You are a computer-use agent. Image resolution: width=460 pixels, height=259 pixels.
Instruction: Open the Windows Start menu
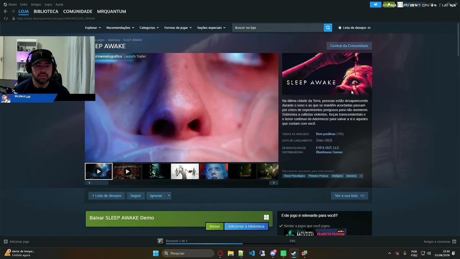pos(156,253)
